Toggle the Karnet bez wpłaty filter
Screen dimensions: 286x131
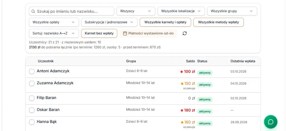click(x=99, y=33)
